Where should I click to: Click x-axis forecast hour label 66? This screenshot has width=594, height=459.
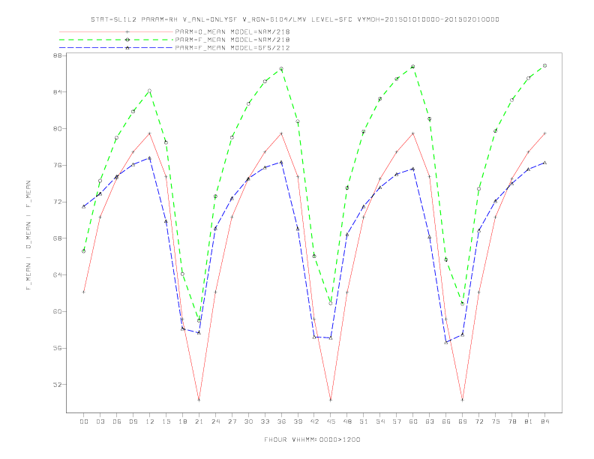click(x=446, y=421)
